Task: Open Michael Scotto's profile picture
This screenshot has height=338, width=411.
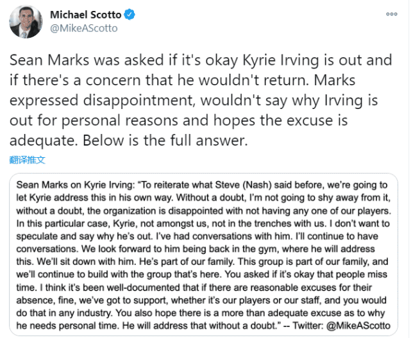Action: tap(26, 21)
